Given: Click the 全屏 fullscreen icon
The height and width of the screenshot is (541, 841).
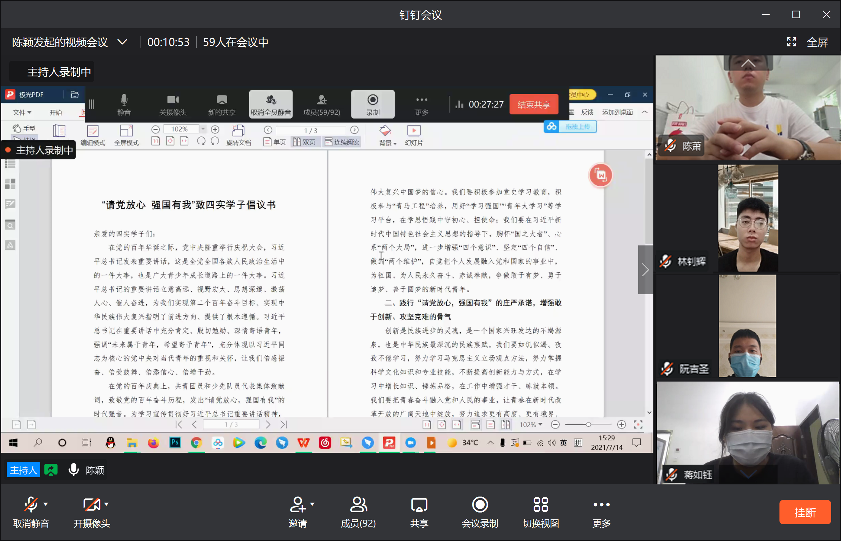Looking at the screenshot, I should pyautogui.click(x=791, y=42).
